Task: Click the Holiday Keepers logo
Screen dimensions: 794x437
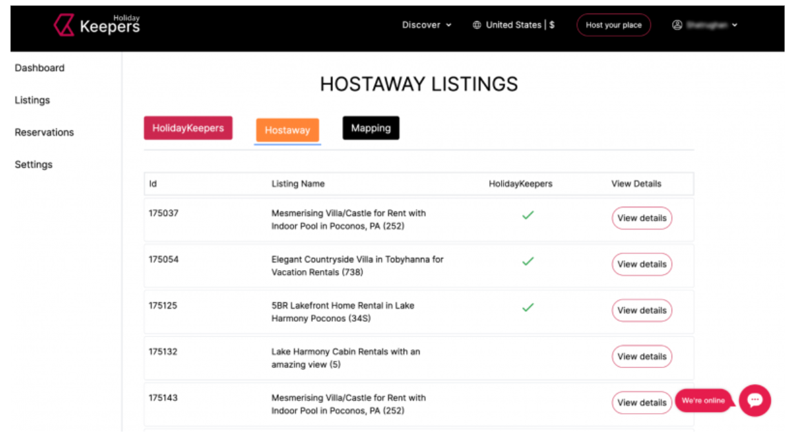Action: click(x=97, y=24)
